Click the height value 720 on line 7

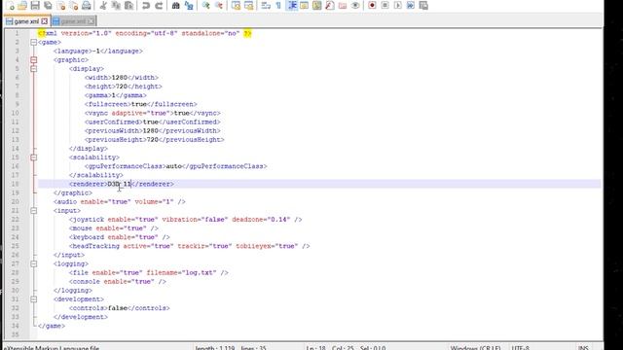point(121,87)
